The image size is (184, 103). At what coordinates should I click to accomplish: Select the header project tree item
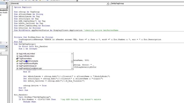click(x=4, y=10)
